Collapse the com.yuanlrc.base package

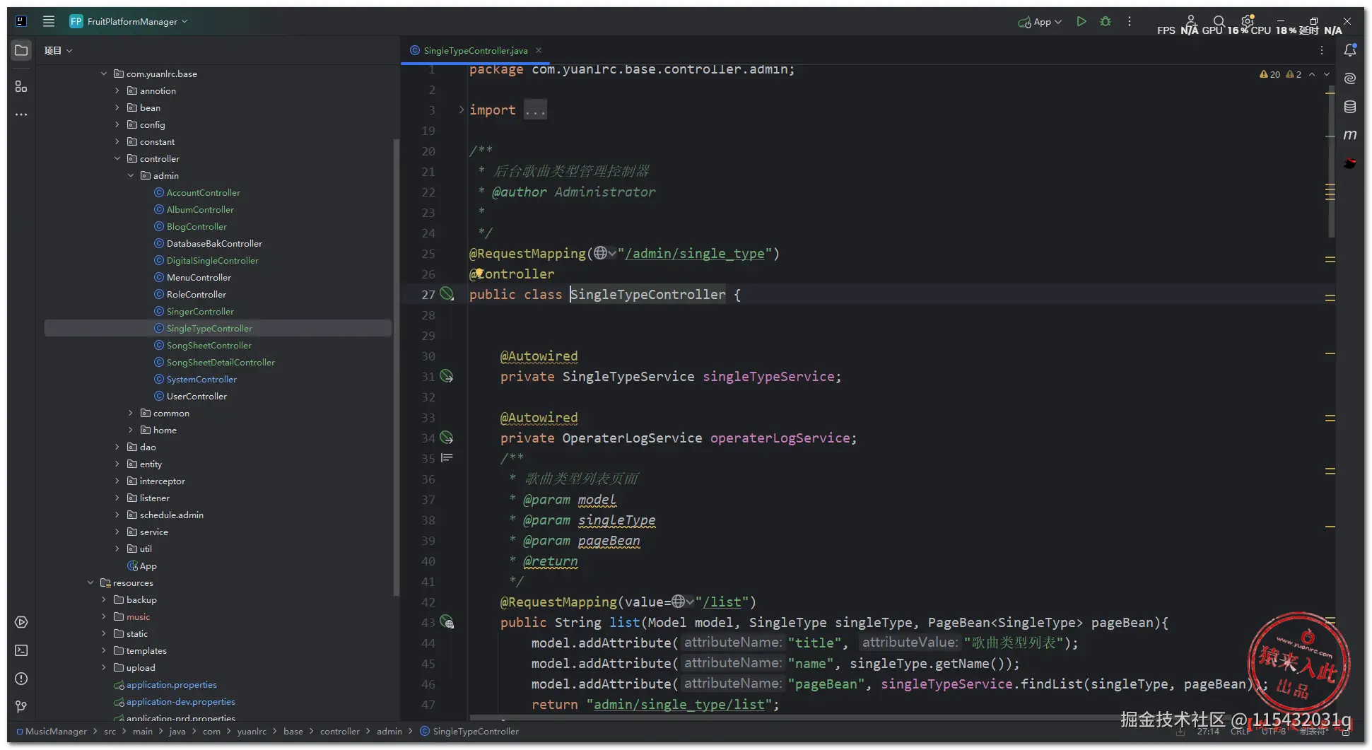click(104, 74)
